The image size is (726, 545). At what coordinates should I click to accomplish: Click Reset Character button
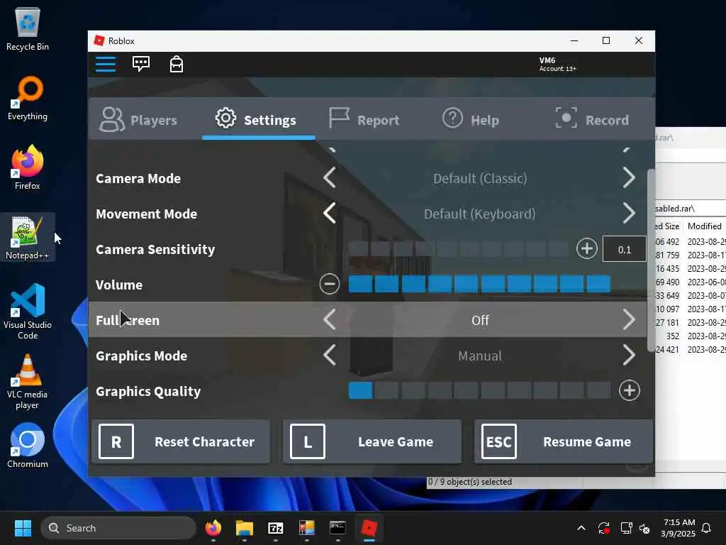[x=181, y=441]
